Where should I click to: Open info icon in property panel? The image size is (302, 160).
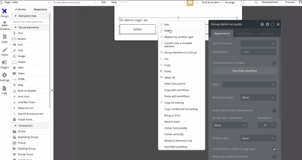(267, 24)
